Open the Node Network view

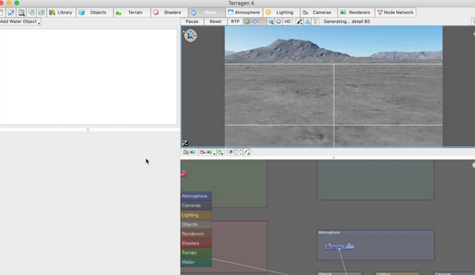(395, 12)
